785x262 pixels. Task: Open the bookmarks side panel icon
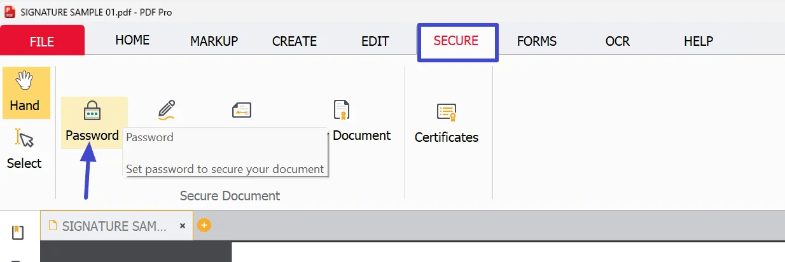point(18,233)
